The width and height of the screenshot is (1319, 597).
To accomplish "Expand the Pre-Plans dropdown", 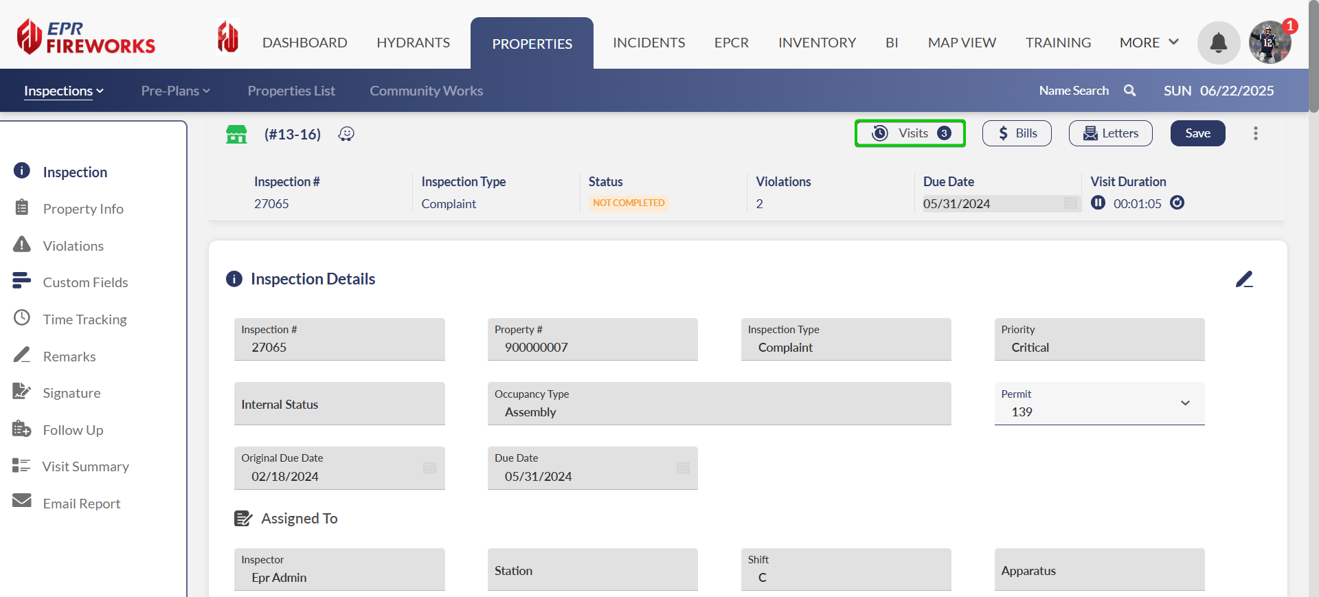I will tap(175, 91).
